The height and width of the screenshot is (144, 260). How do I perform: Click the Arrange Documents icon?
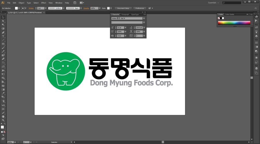pos(81,3)
